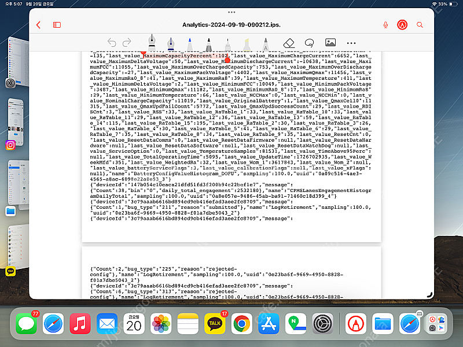
Task: Open the first Safari icon in the dock
Action: click(53, 324)
